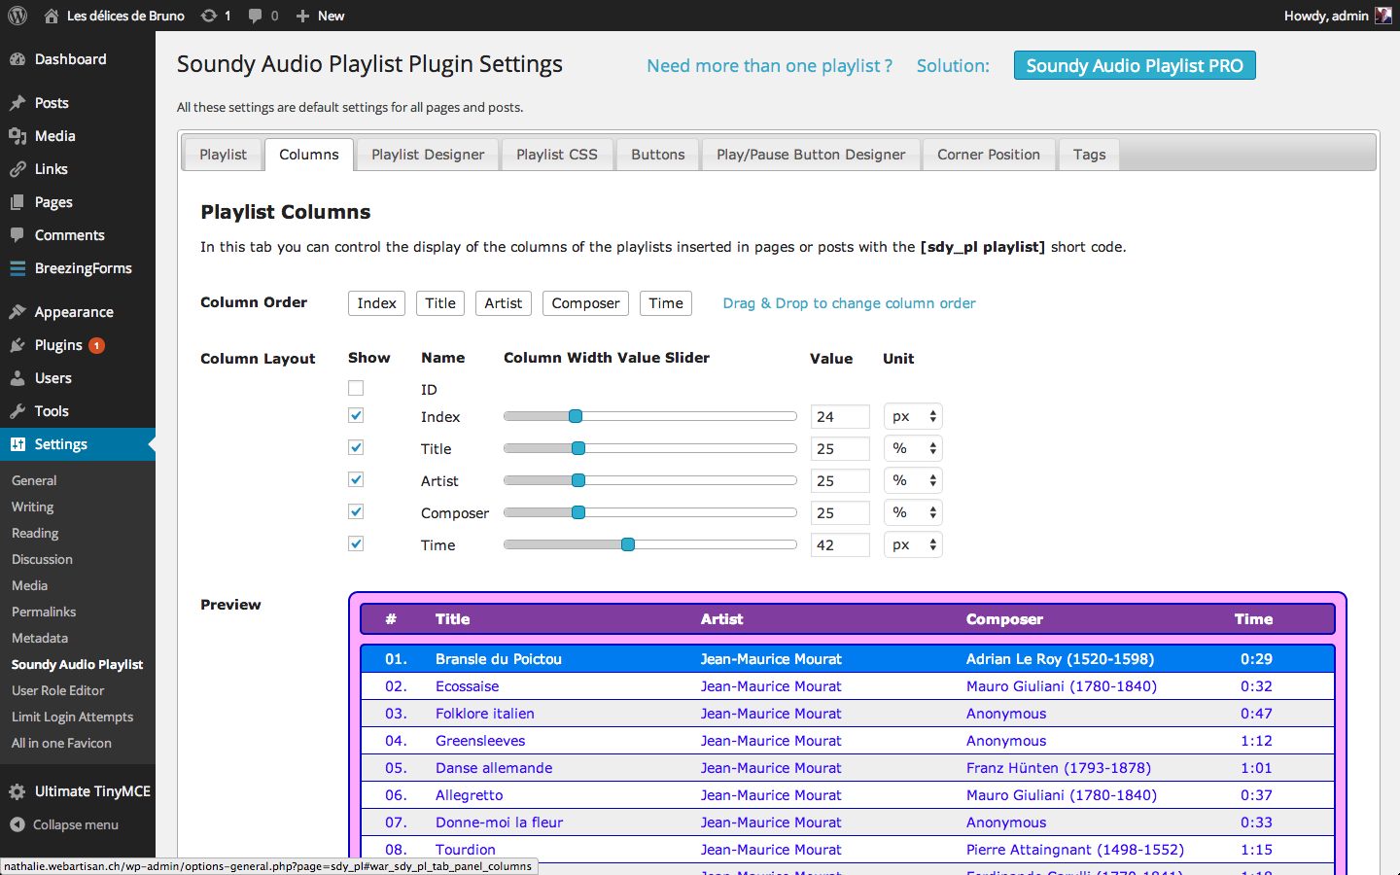Click the Danse allemande track title
The image size is (1400, 875).
[494, 768]
